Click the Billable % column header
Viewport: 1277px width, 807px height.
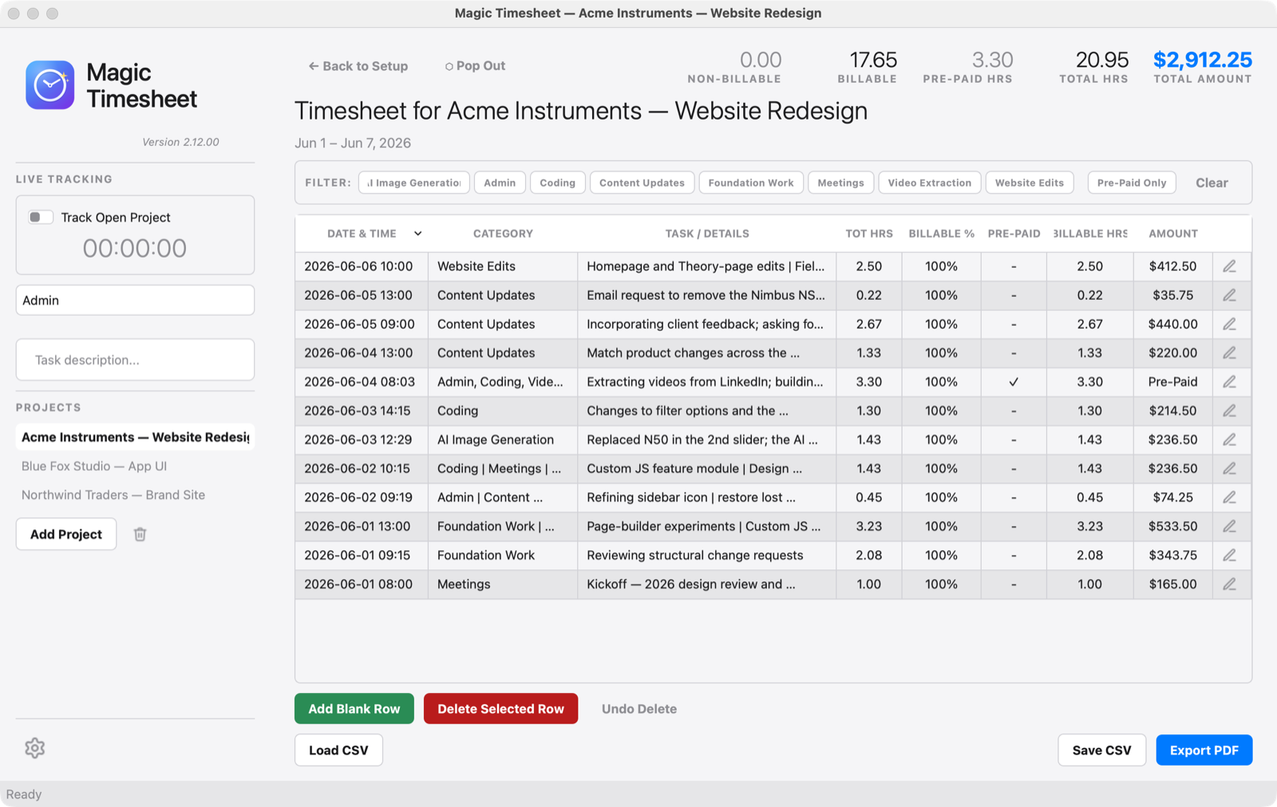point(941,234)
